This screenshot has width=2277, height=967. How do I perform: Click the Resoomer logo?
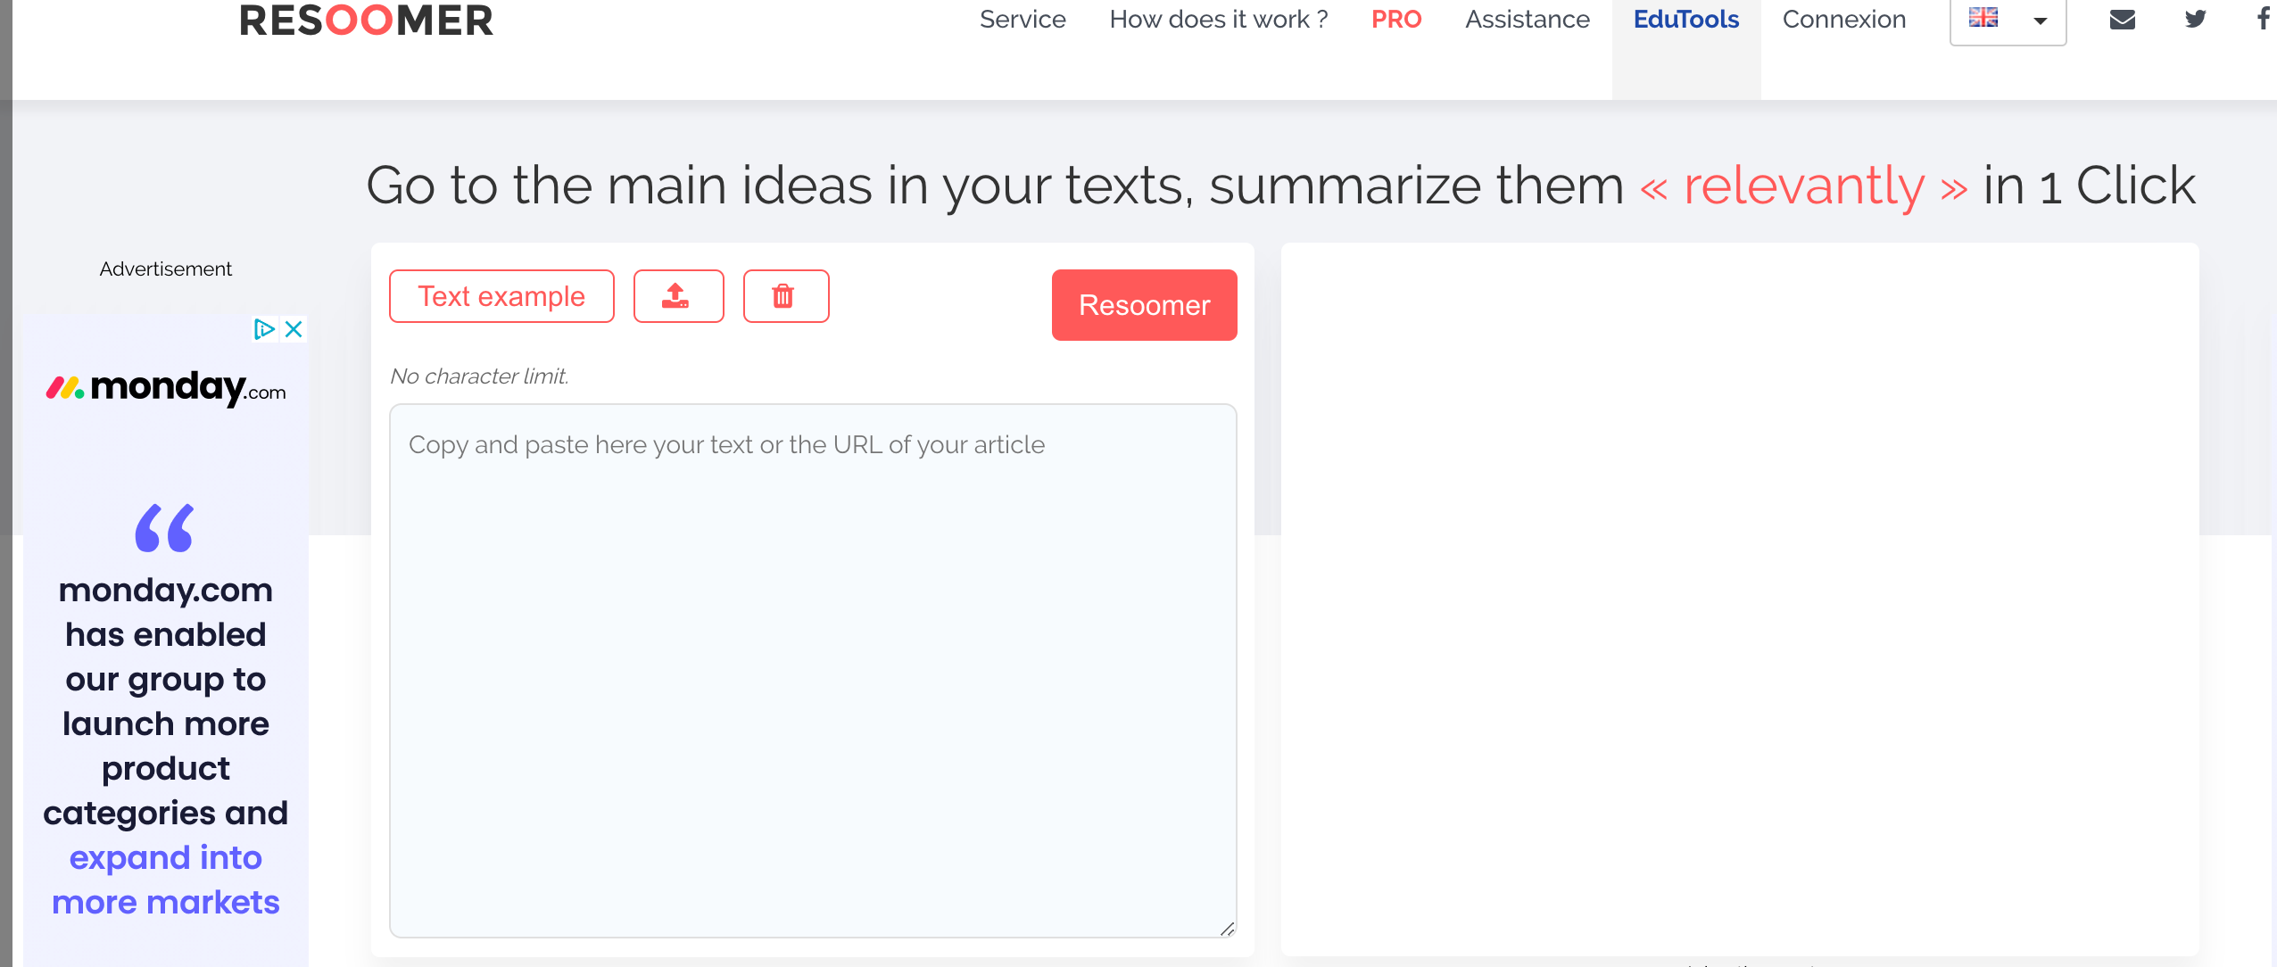click(x=366, y=21)
